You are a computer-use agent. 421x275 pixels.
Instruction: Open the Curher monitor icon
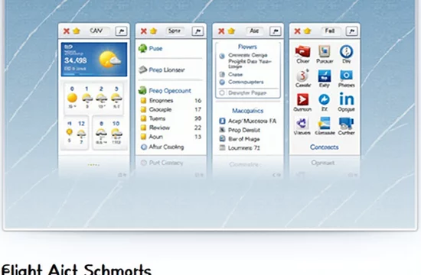coord(346,123)
